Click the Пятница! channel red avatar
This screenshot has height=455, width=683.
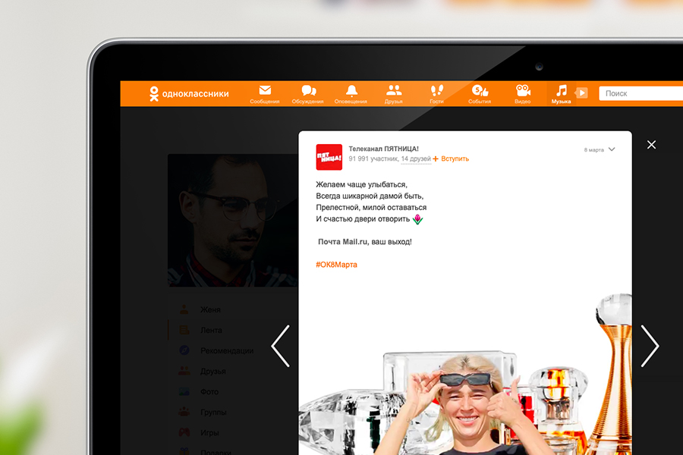click(x=329, y=157)
